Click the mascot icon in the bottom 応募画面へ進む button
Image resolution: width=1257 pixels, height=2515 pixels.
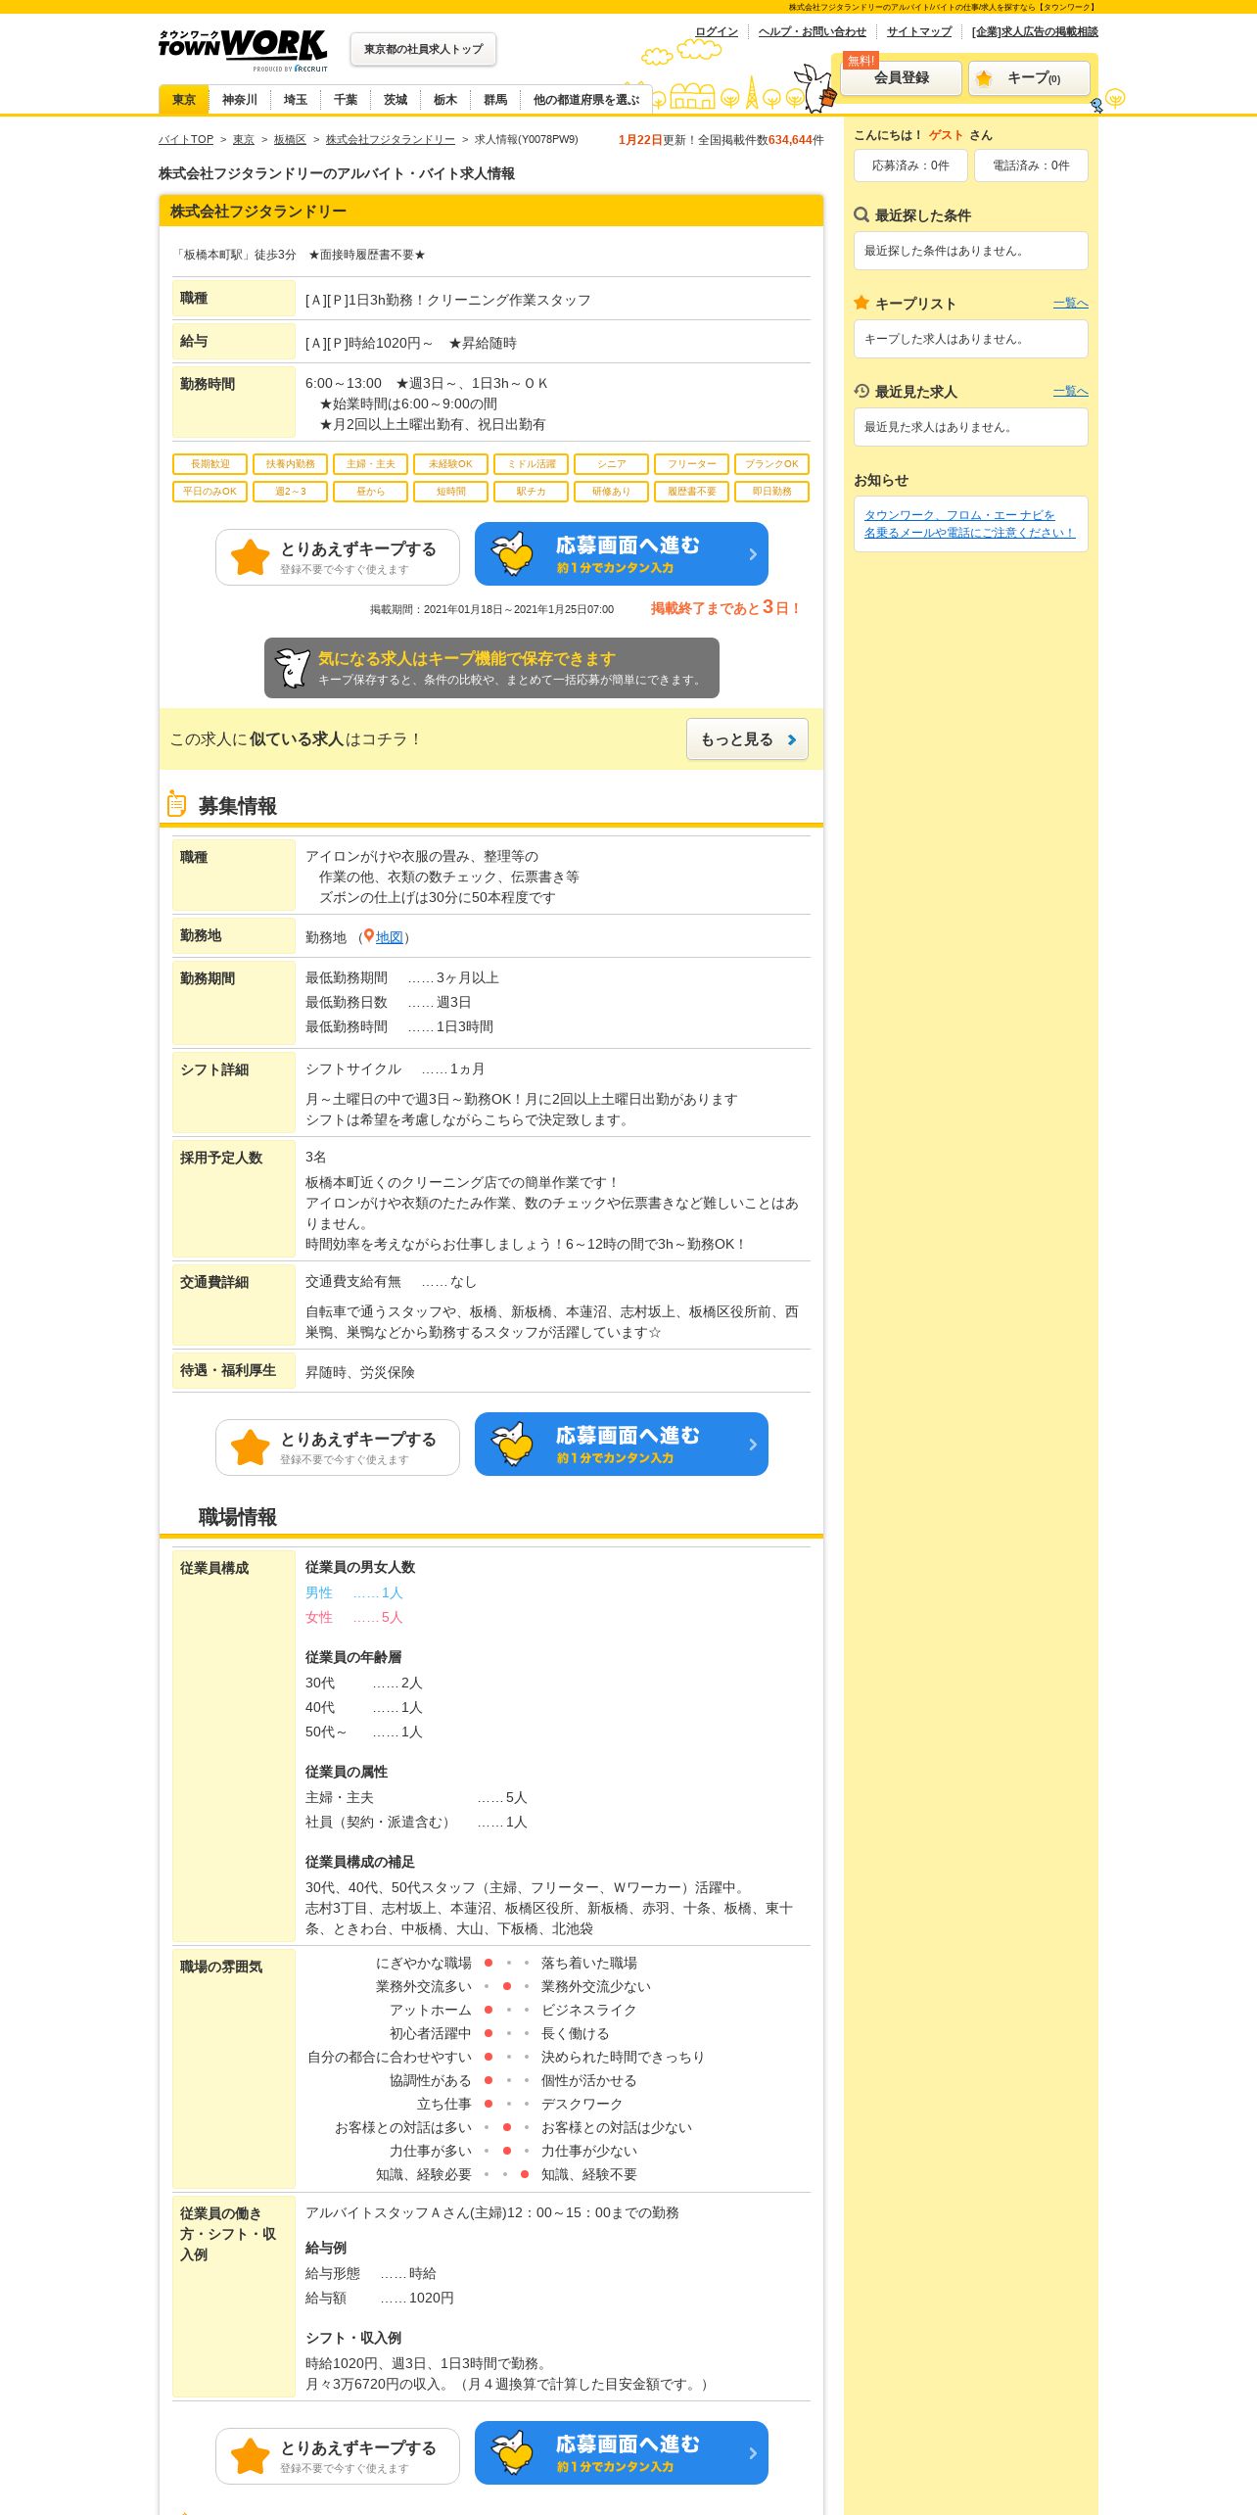[x=512, y=2452]
